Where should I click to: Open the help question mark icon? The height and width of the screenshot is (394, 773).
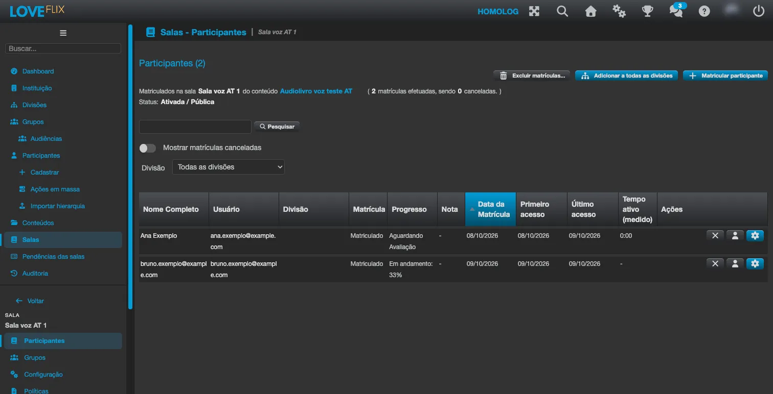[704, 11]
